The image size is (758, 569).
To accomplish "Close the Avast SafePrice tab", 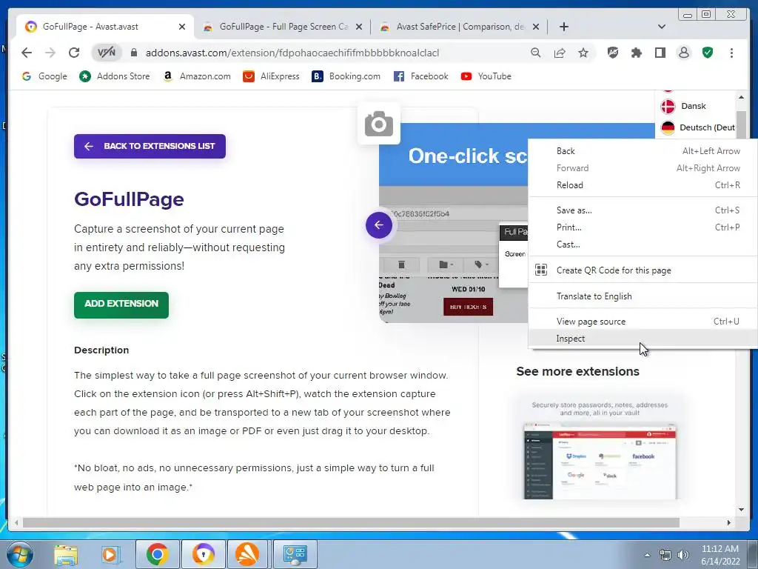I will 536,27.
